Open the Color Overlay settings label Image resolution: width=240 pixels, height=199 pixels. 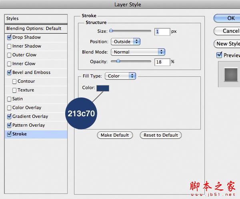pos(27,107)
